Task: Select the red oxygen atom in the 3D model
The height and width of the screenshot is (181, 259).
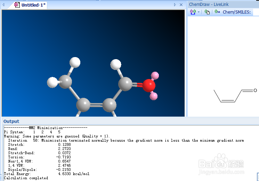Action: (x=149, y=85)
